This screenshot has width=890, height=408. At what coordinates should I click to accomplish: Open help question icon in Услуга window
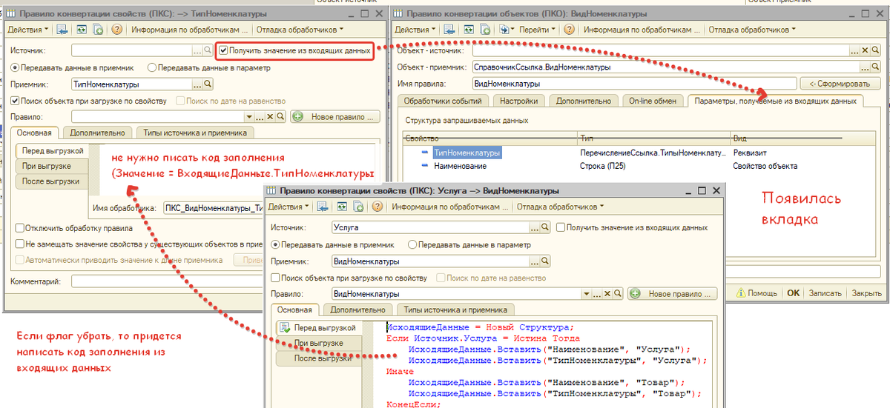point(378,207)
